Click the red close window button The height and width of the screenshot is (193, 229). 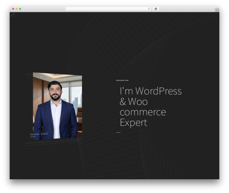pyautogui.click(x=13, y=9)
